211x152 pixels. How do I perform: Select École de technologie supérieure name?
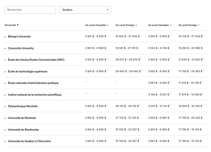click(28, 71)
